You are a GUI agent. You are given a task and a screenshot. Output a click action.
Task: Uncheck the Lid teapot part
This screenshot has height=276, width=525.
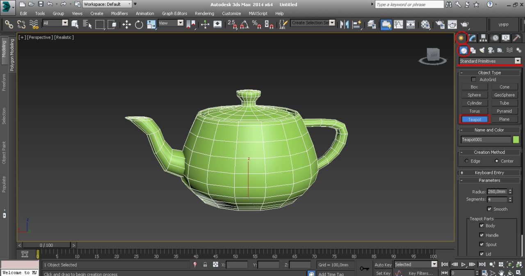point(481,253)
